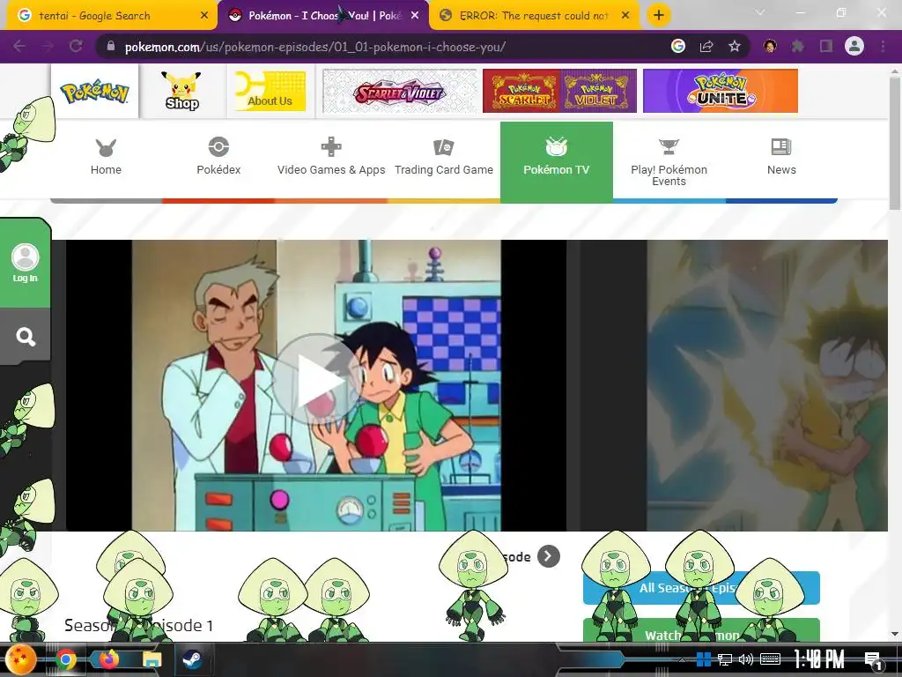Click the 1:40 PM clock

pyautogui.click(x=819, y=659)
